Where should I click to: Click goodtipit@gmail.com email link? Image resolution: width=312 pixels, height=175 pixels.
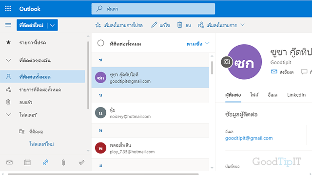[249, 138]
